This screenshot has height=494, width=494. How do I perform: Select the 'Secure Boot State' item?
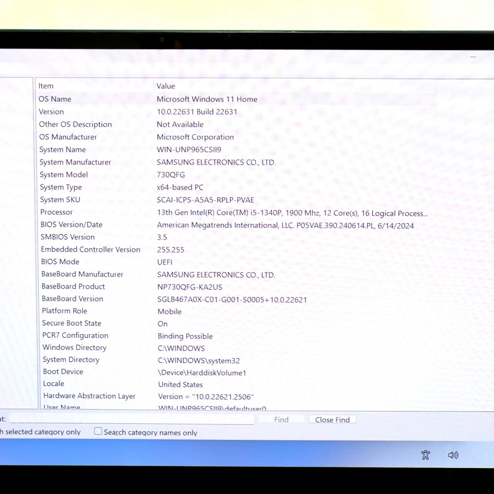[x=72, y=323]
